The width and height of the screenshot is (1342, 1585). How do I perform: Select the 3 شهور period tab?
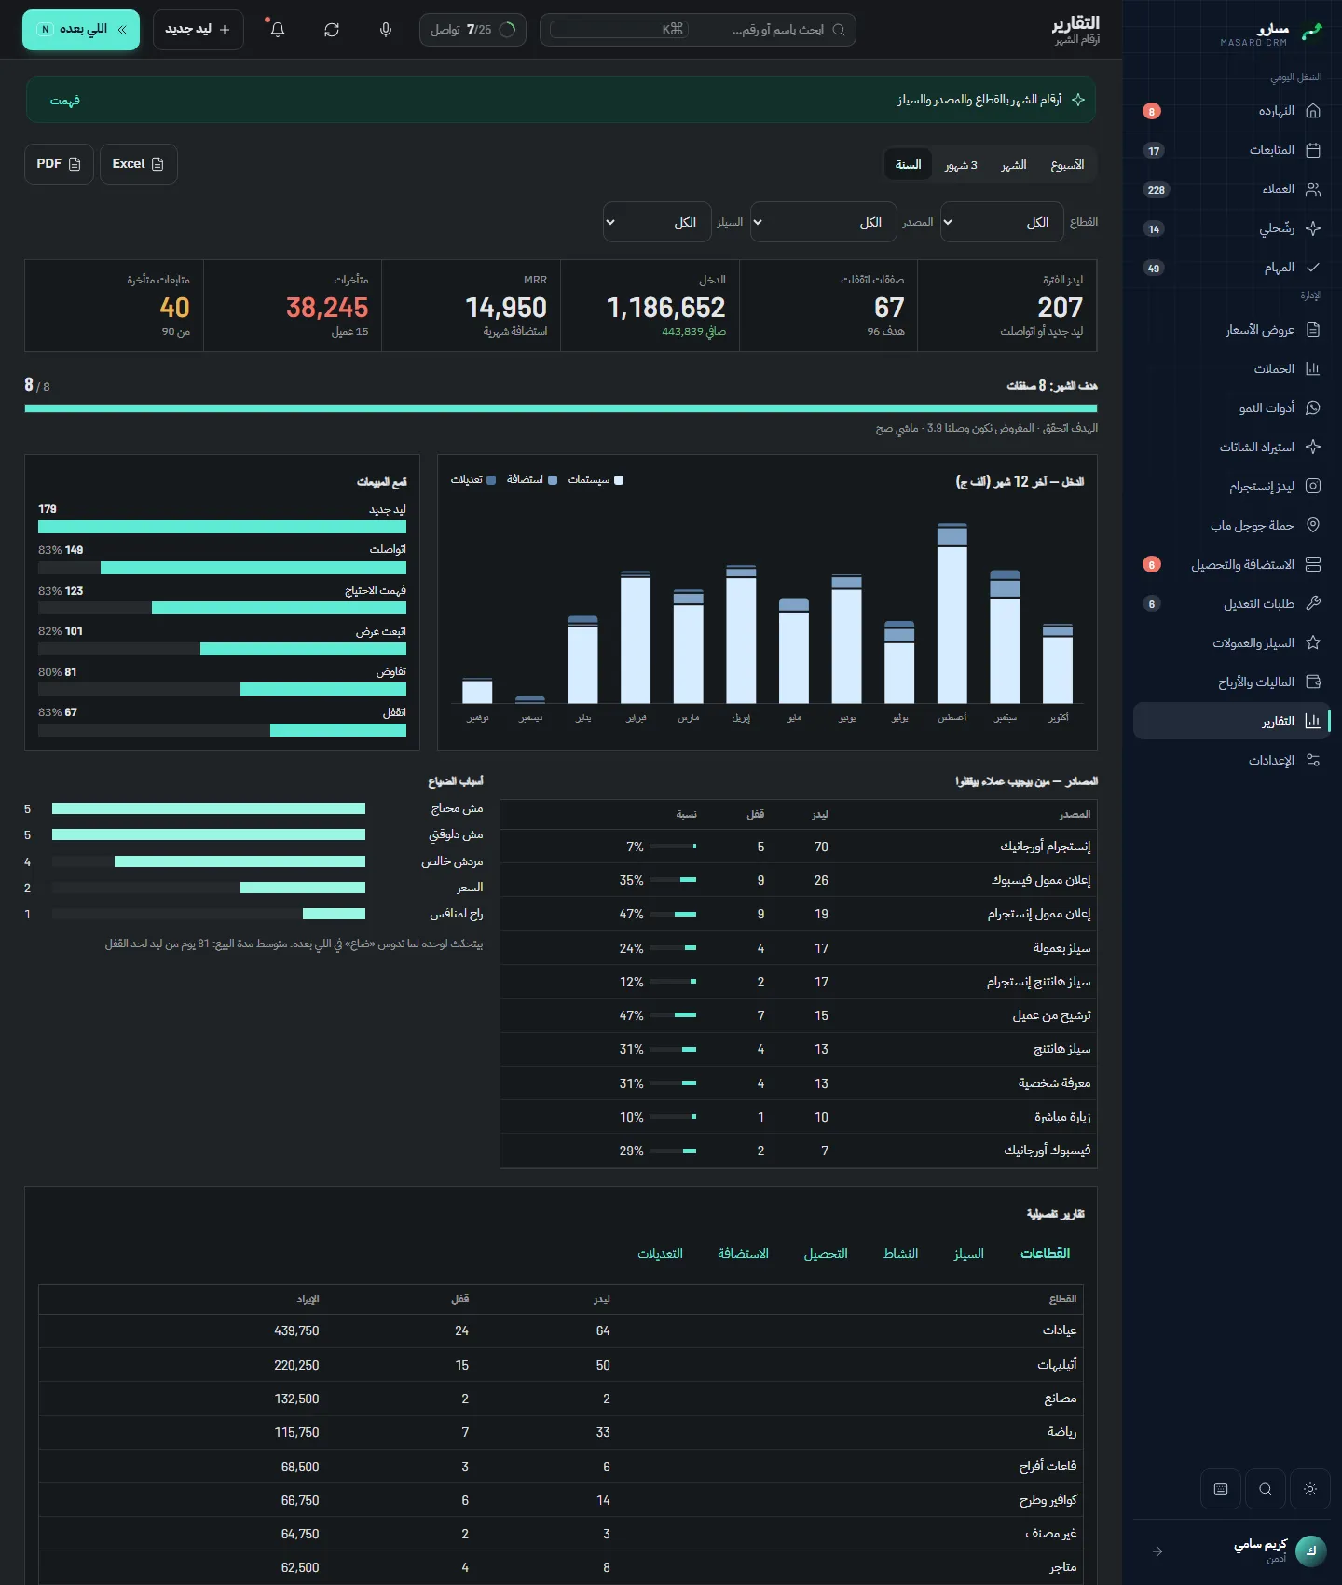961,165
